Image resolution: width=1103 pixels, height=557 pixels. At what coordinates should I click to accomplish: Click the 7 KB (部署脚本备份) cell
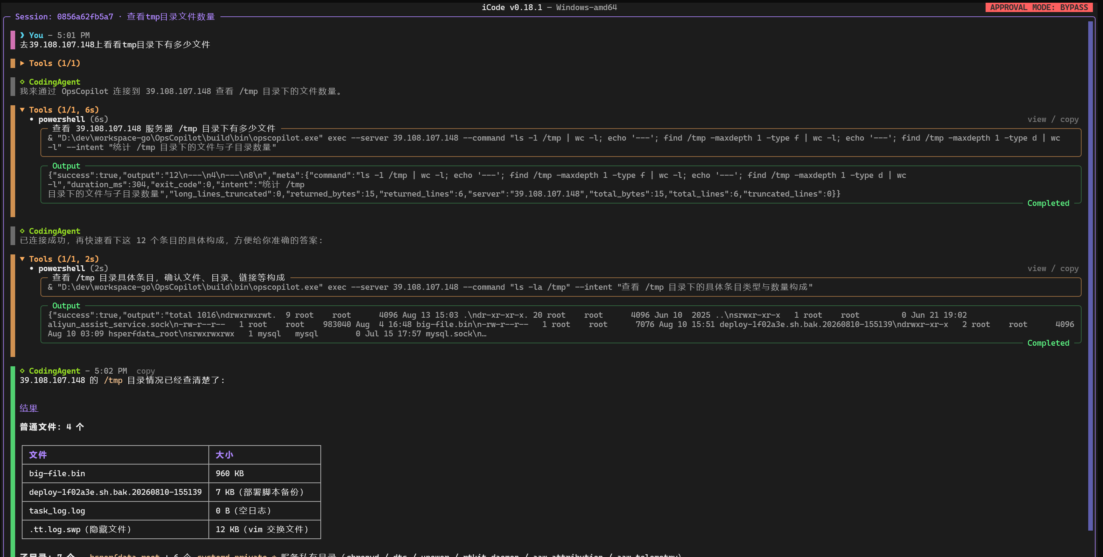(x=265, y=492)
